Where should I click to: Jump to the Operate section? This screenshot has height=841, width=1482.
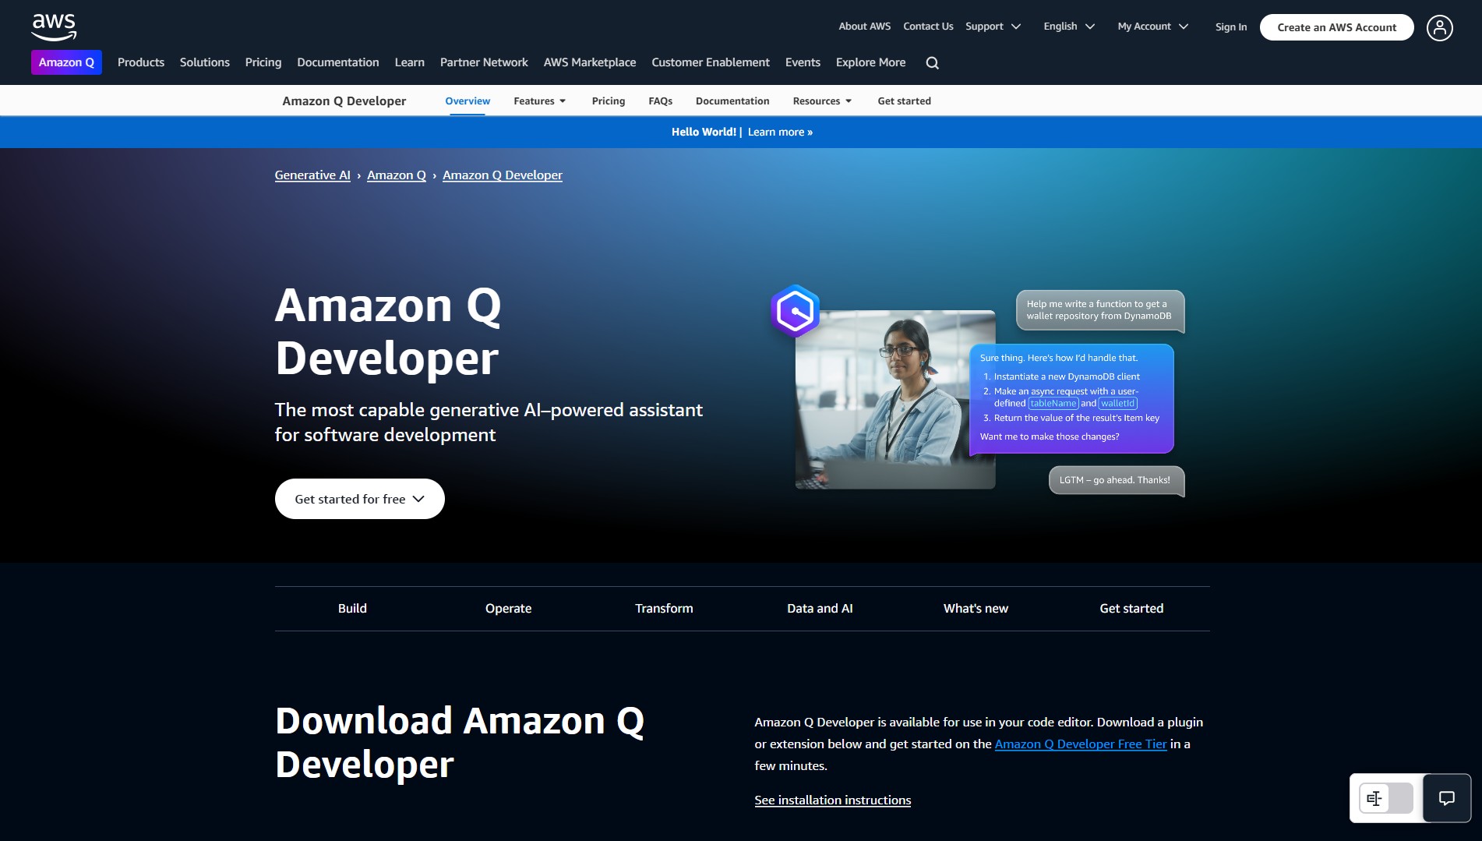(x=508, y=609)
